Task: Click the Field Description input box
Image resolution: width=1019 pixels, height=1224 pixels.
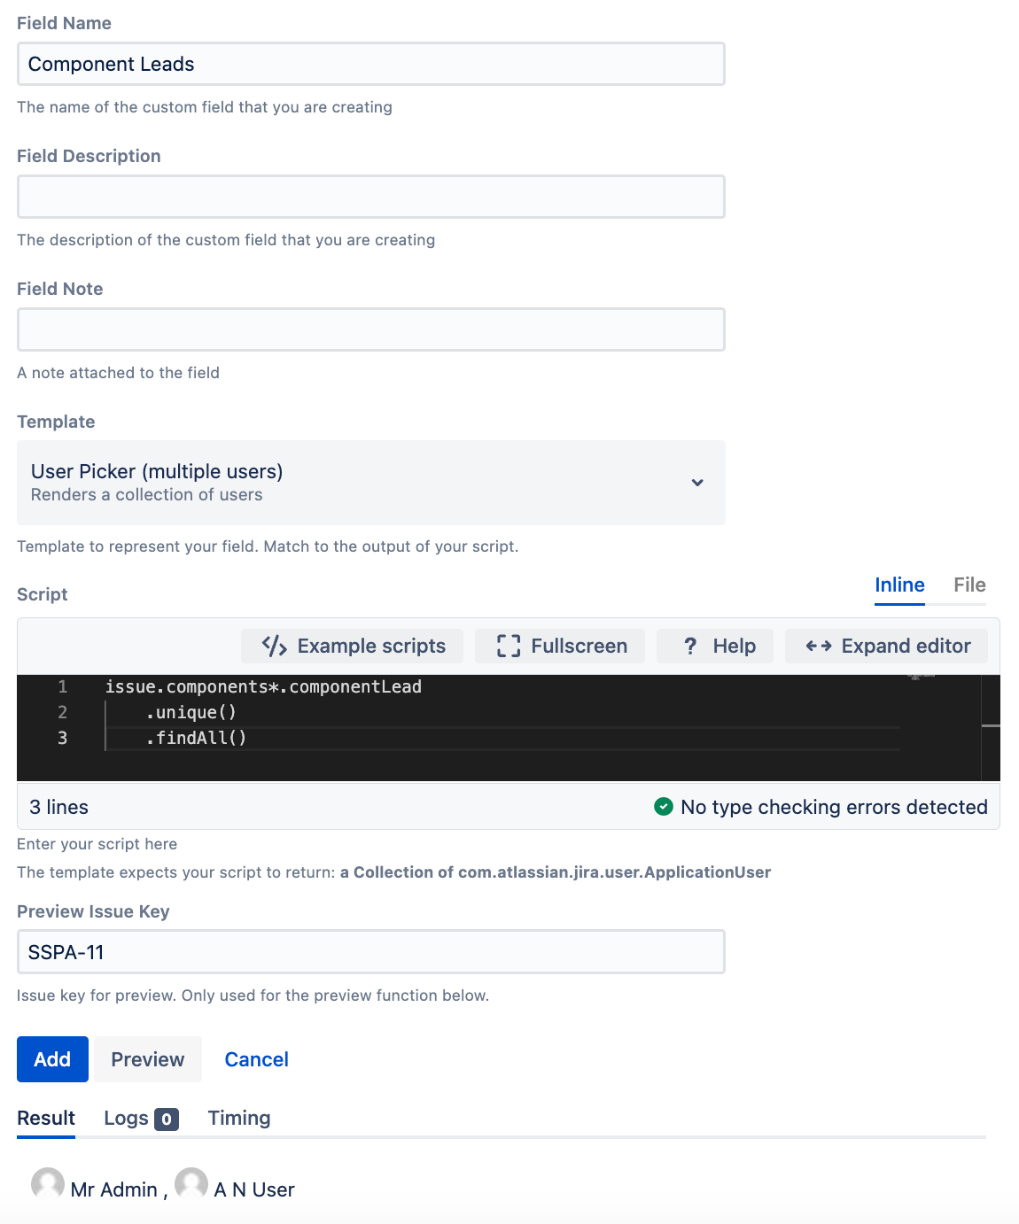Action: pos(371,197)
